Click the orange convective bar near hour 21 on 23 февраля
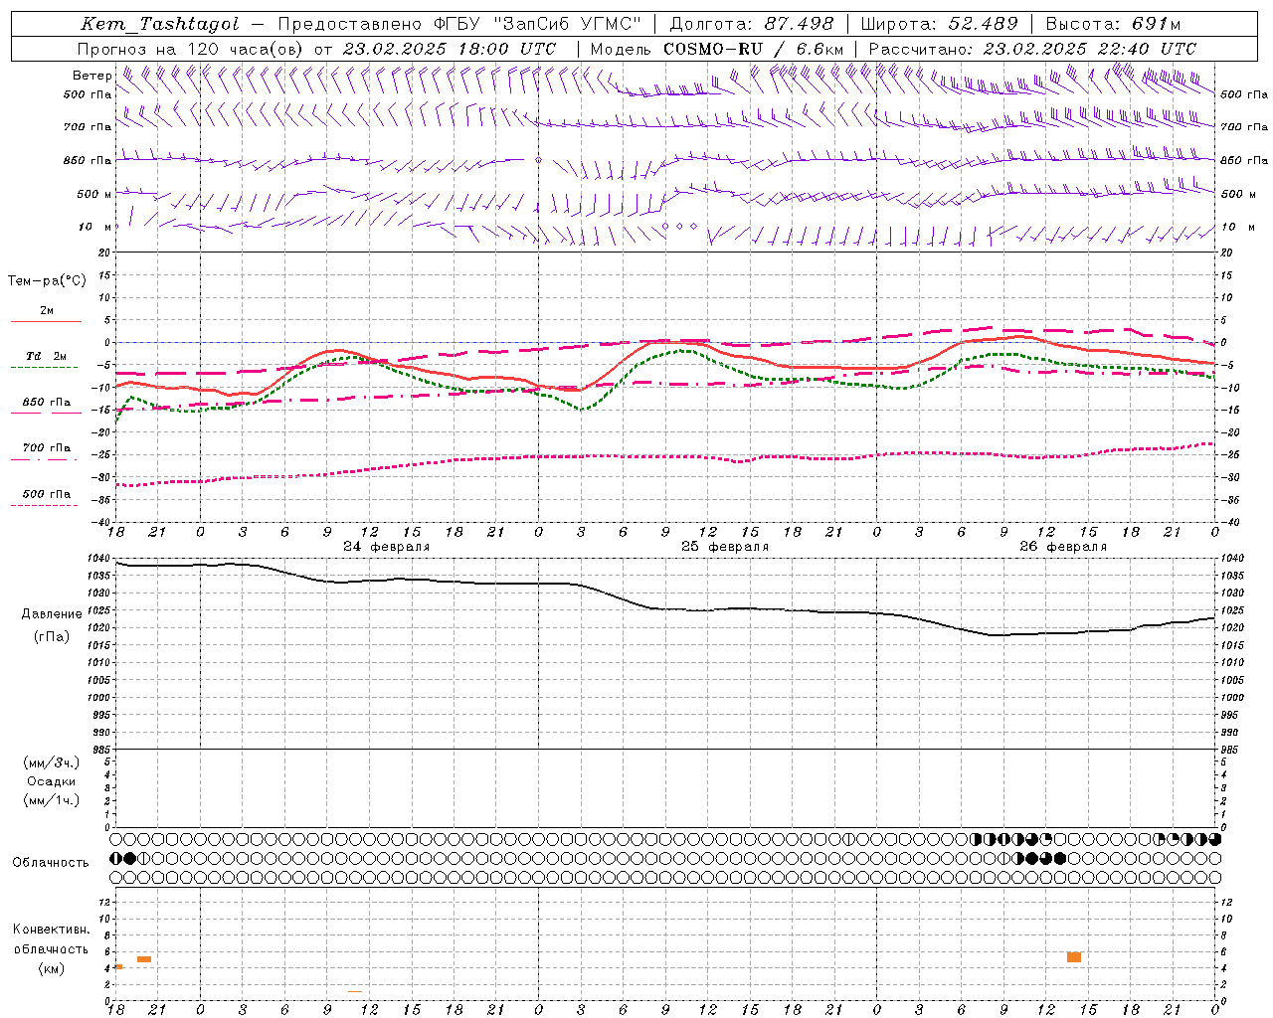 click(x=144, y=959)
